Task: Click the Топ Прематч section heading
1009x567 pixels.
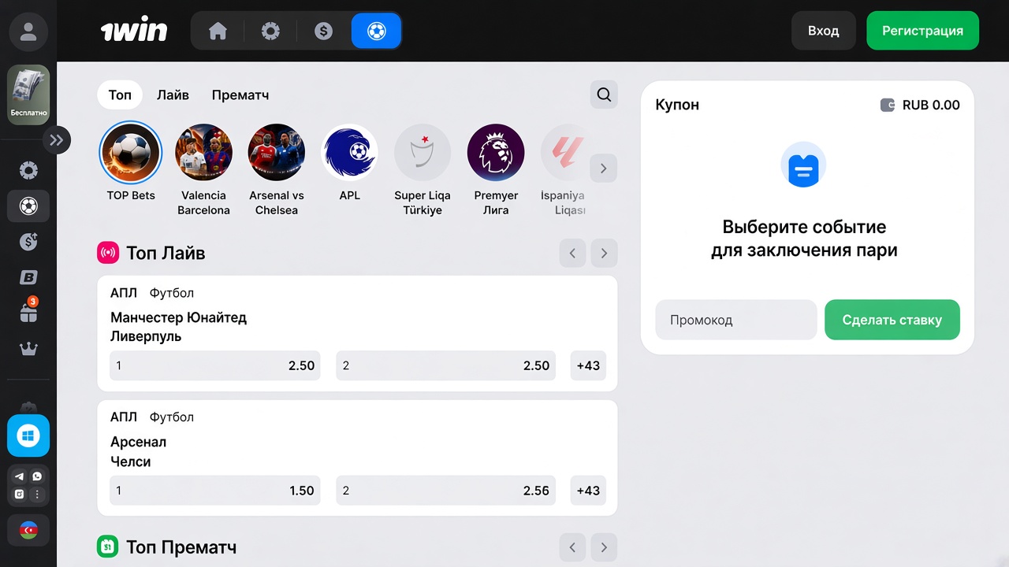Action: (x=181, y=547)
